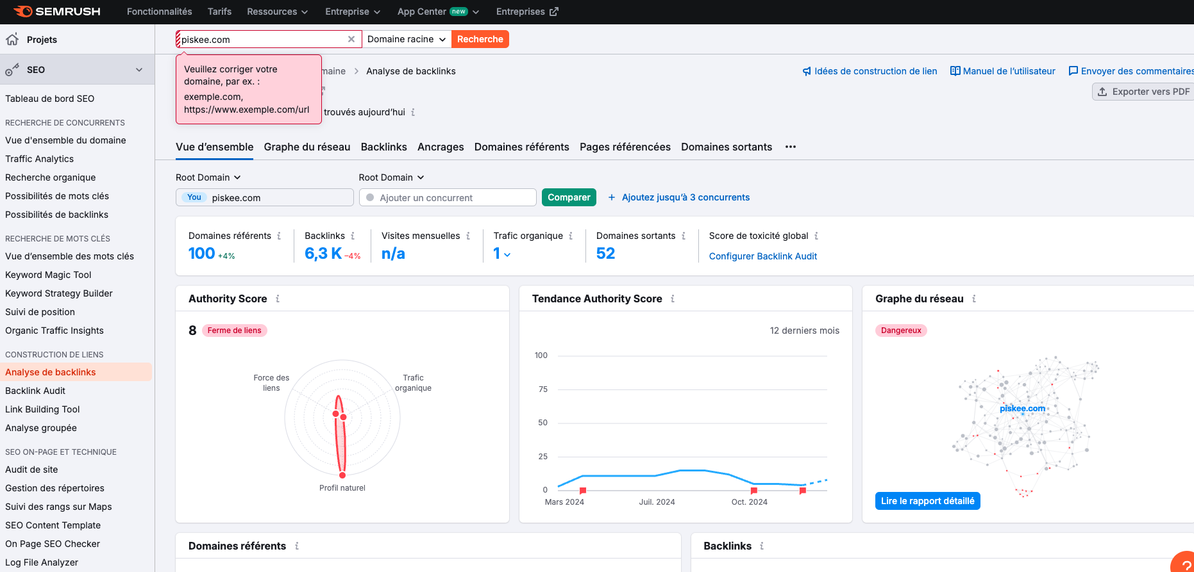The height and width of the screenshot is (572, 1194).
Task: Expand the App Center dropdown
Action: point(438,12)
